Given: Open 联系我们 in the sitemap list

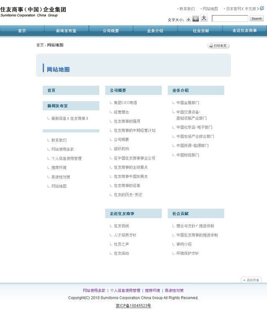Looking at the screenshot, I should 59,140.
